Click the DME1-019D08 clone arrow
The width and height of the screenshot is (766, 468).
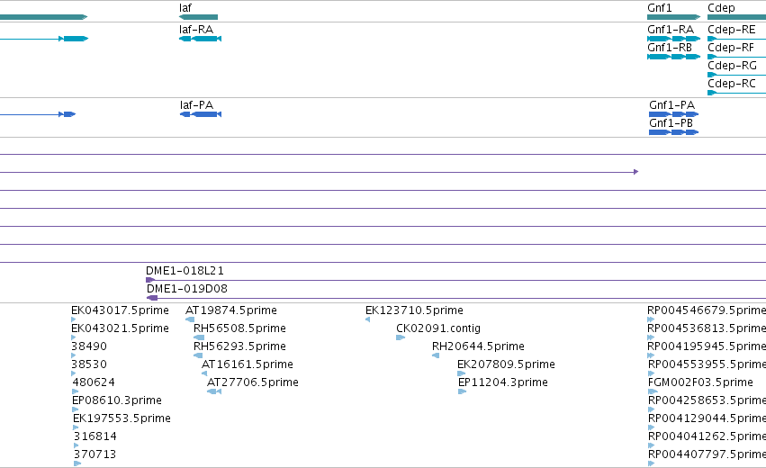152,298
